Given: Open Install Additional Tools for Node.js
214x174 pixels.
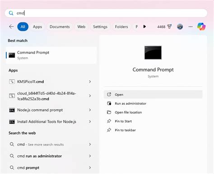Looking at the screenshot, I should [51, 121].
